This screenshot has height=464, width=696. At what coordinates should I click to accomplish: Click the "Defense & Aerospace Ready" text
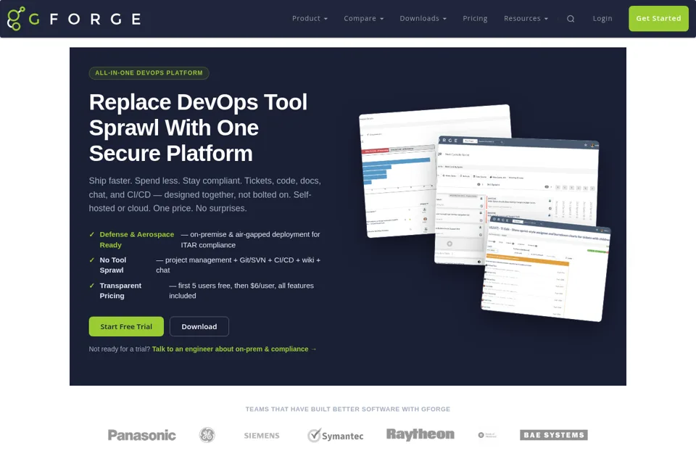137,240
